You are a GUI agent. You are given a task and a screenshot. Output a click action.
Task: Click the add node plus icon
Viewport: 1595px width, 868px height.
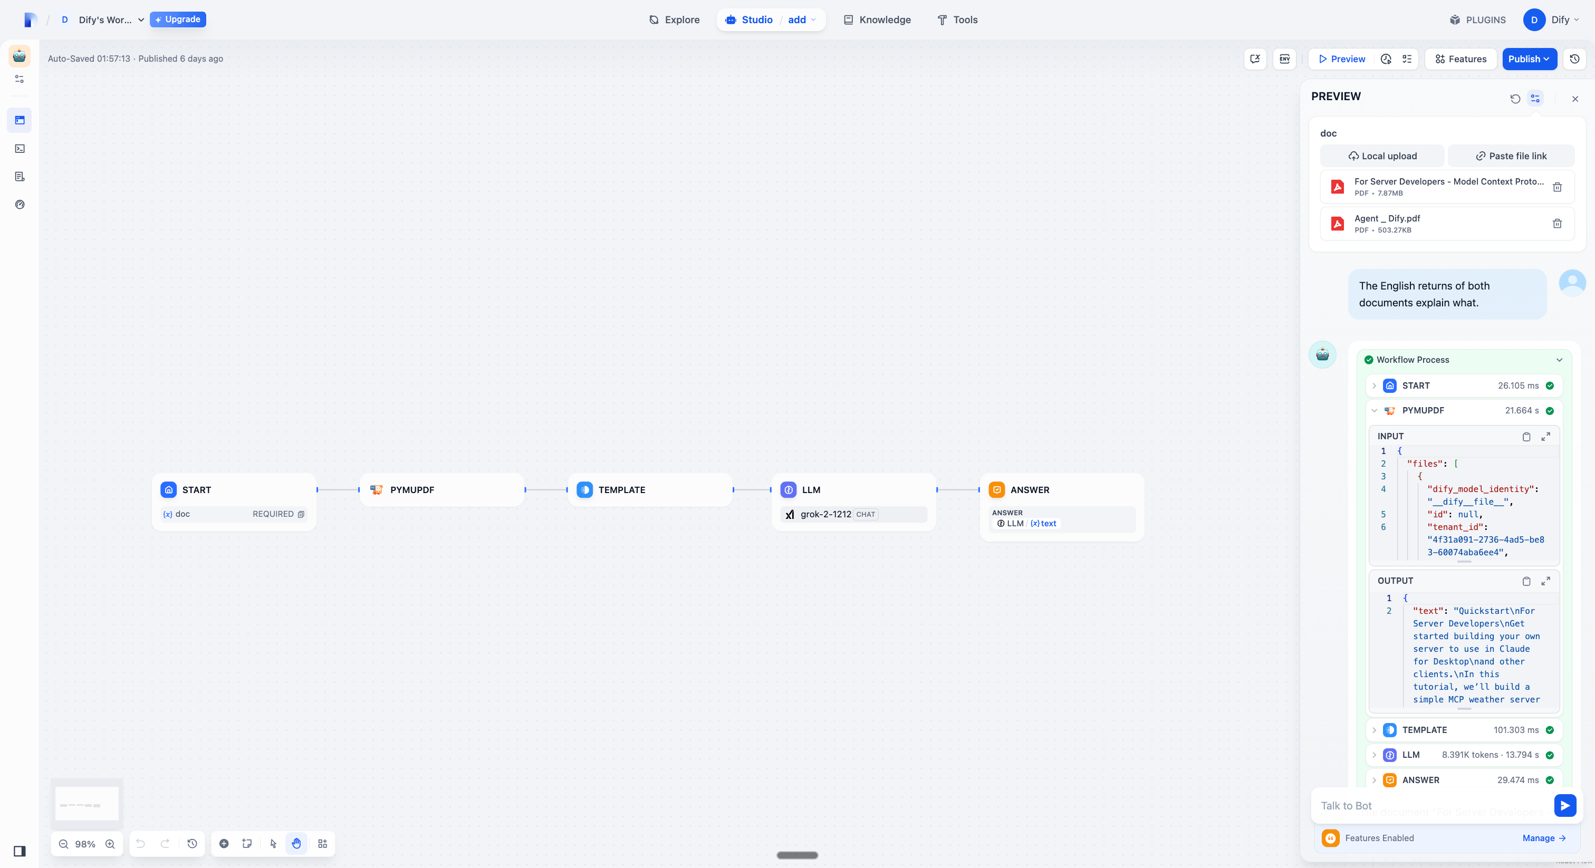coord(224,844)
